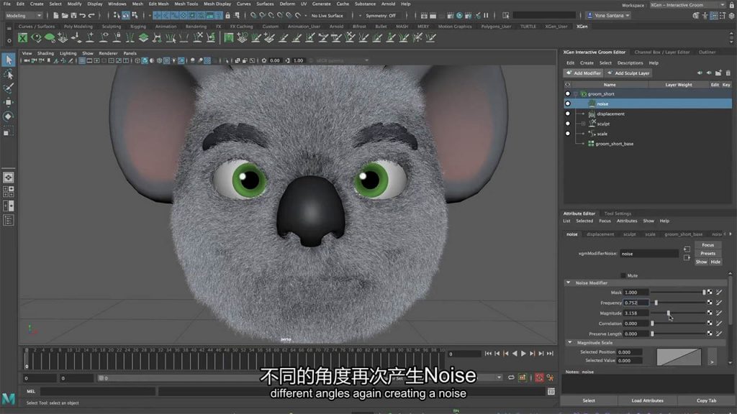Image resolution: width=737 pixels, height=414 pixels.
Task: Switch to the Move tool
Action: pos(9,102)
